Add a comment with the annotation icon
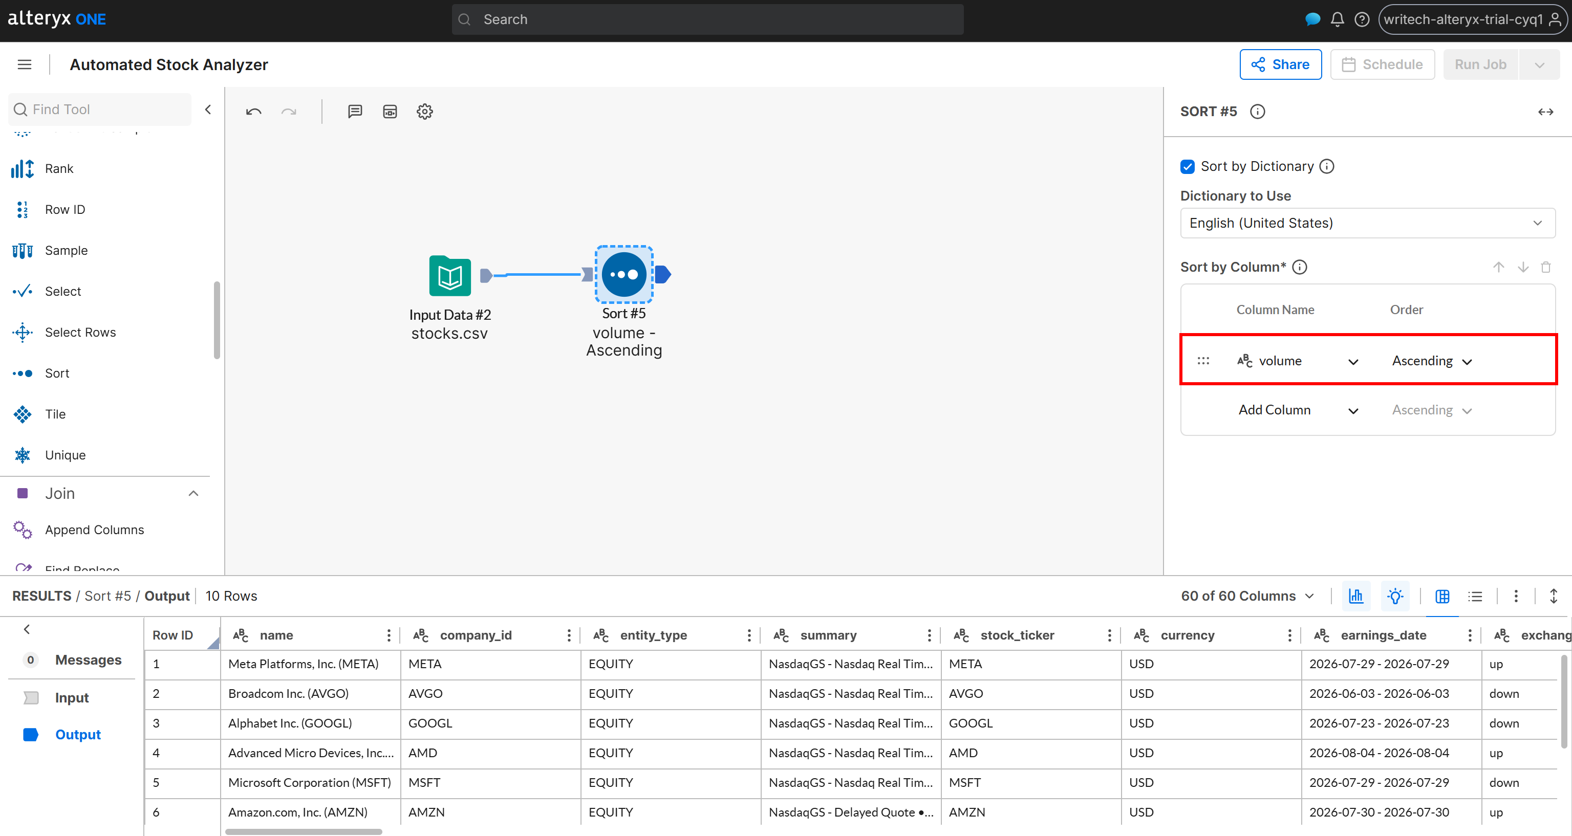This screenshot has height=836, width=1572. (355, 112)
